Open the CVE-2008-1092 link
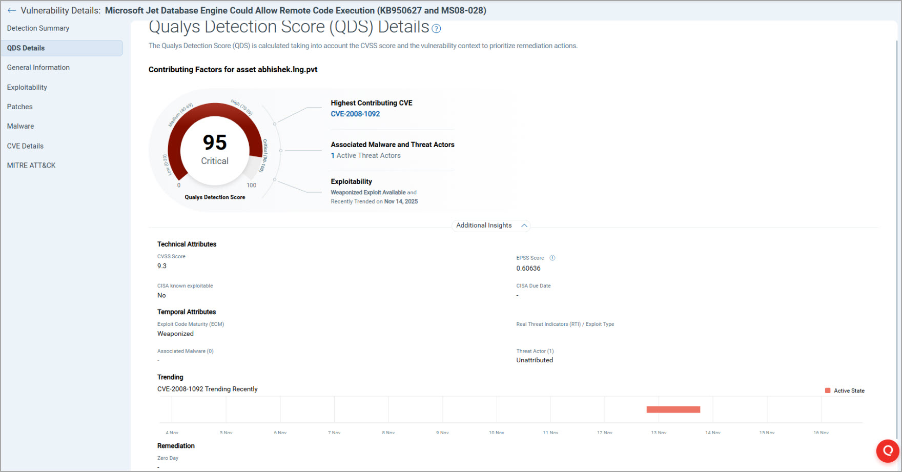 (x=355, y=114)
